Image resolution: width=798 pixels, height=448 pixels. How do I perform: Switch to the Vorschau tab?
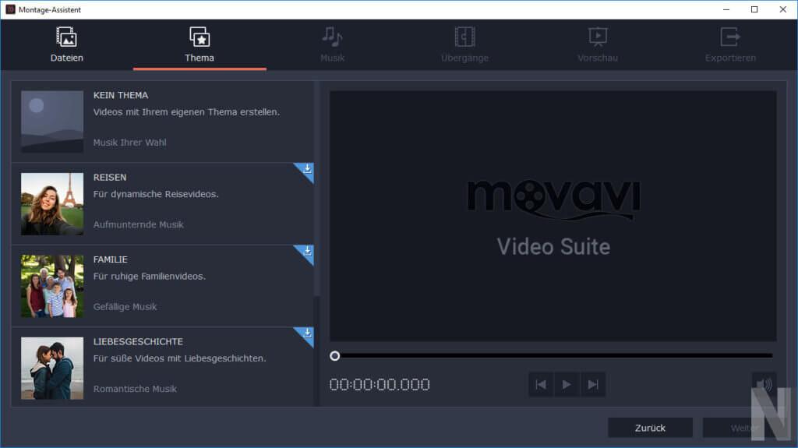[598, 45]
